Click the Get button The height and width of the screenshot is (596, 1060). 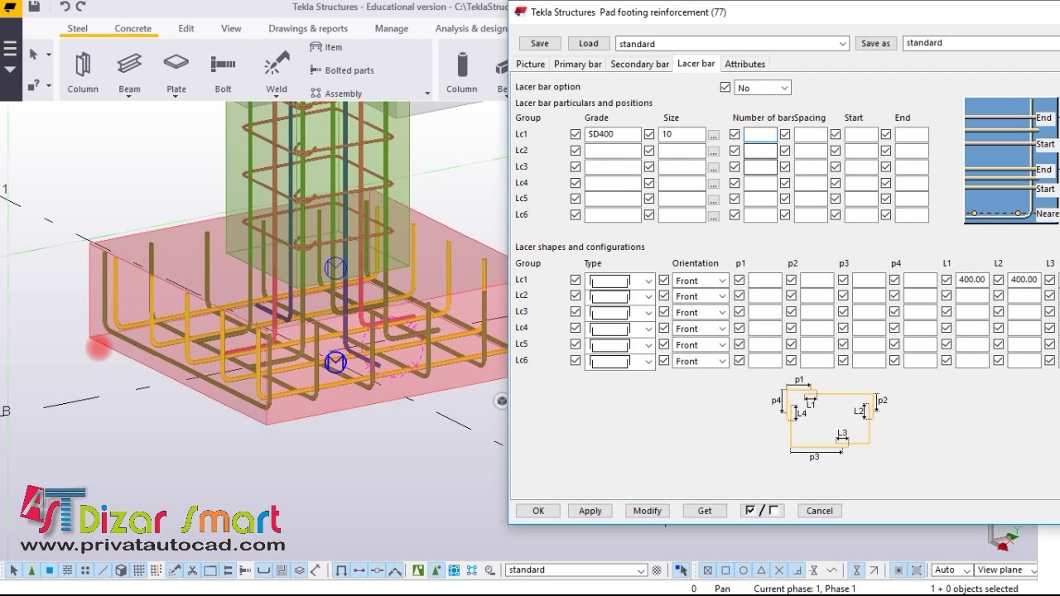704,511
